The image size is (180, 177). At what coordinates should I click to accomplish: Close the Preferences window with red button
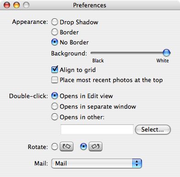tap(7, 5)
